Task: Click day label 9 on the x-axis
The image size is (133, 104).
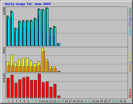Action: point(40,101)
